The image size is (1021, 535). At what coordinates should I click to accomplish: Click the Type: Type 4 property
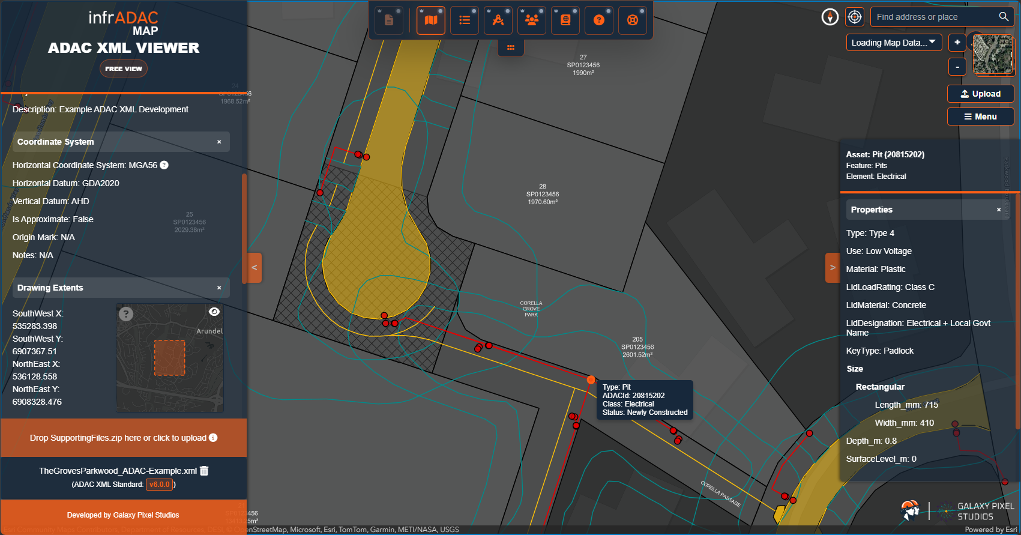[870, 233]
